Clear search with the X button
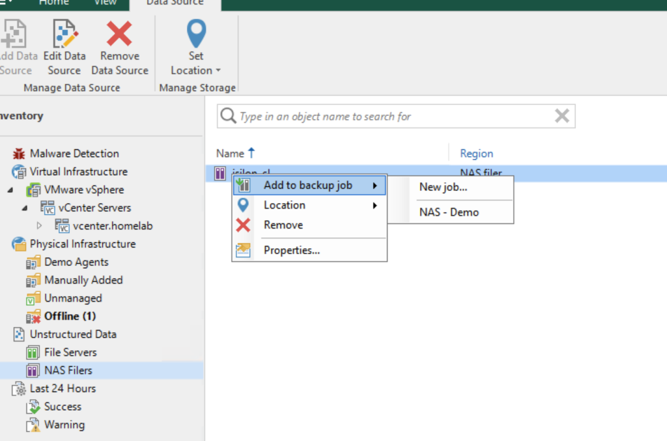 point(561,117)
